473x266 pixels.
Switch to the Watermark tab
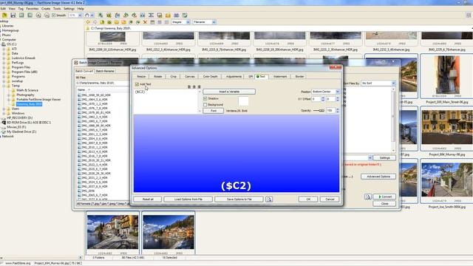280,77
